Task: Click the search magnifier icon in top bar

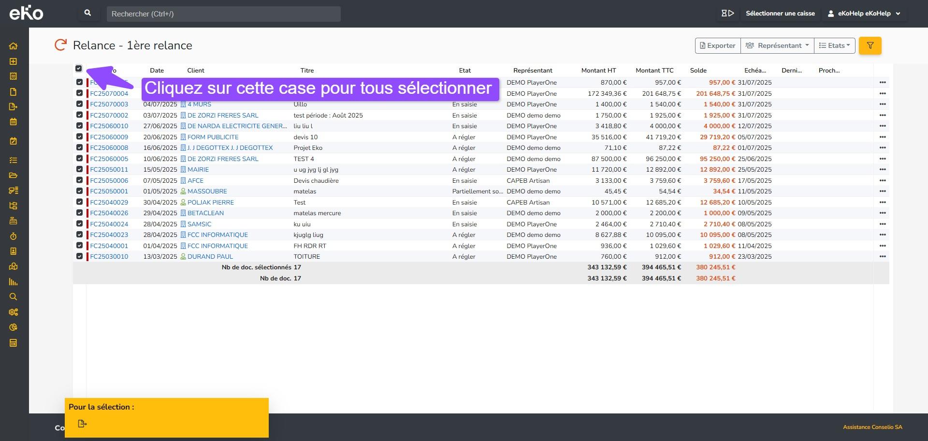Action: coord(87,13)
